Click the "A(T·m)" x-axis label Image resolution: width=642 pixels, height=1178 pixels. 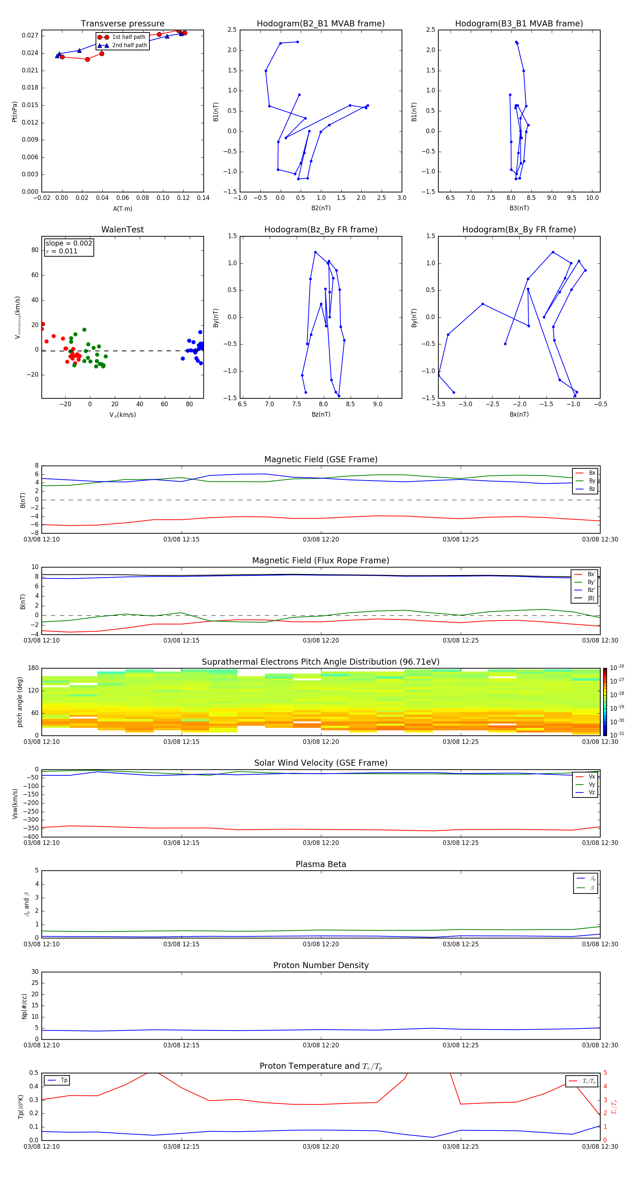coord(122,208)
